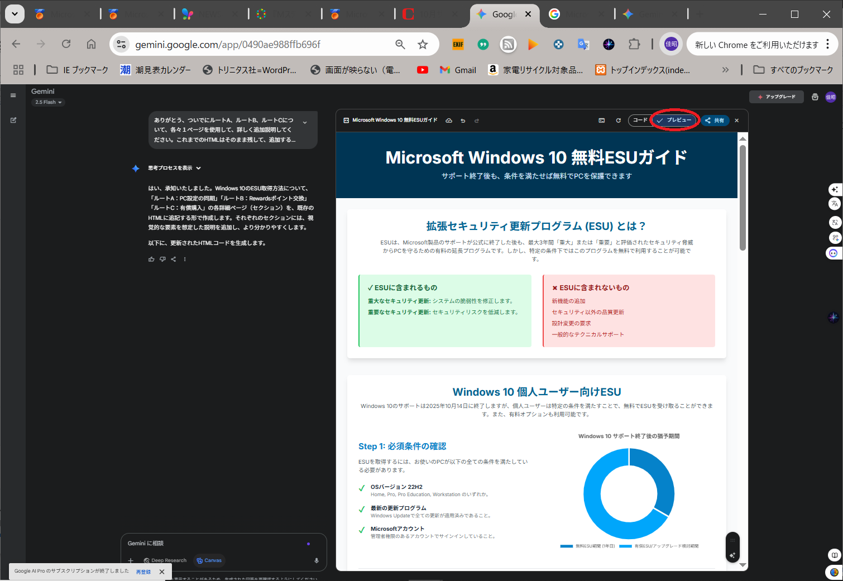The height and width of the screenshot is (581, 843).
Task: Open the EXIF viewer extension icon
Action: tap(458, 44)
